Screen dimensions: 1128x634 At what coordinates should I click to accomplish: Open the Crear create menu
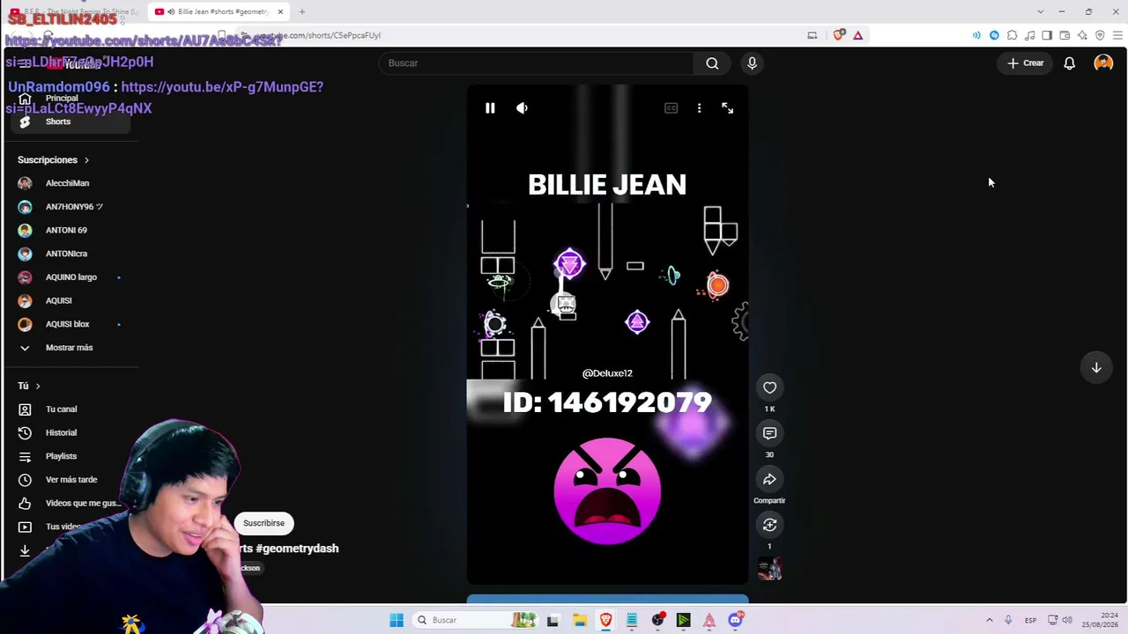pyautogui.click(x=1026, y=63)
